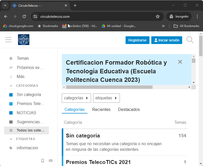Reload the page
The image size is (203, 166).
click(24, 16)
